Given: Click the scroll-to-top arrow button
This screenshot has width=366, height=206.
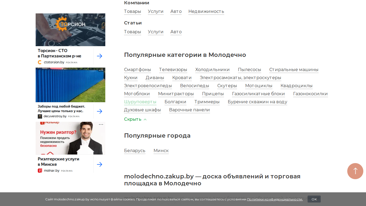Looking at the screenshot, I should [x=355, y=171].
